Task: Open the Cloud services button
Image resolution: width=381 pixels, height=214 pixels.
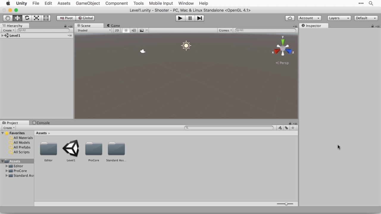Action: click(x=290, y=18)
